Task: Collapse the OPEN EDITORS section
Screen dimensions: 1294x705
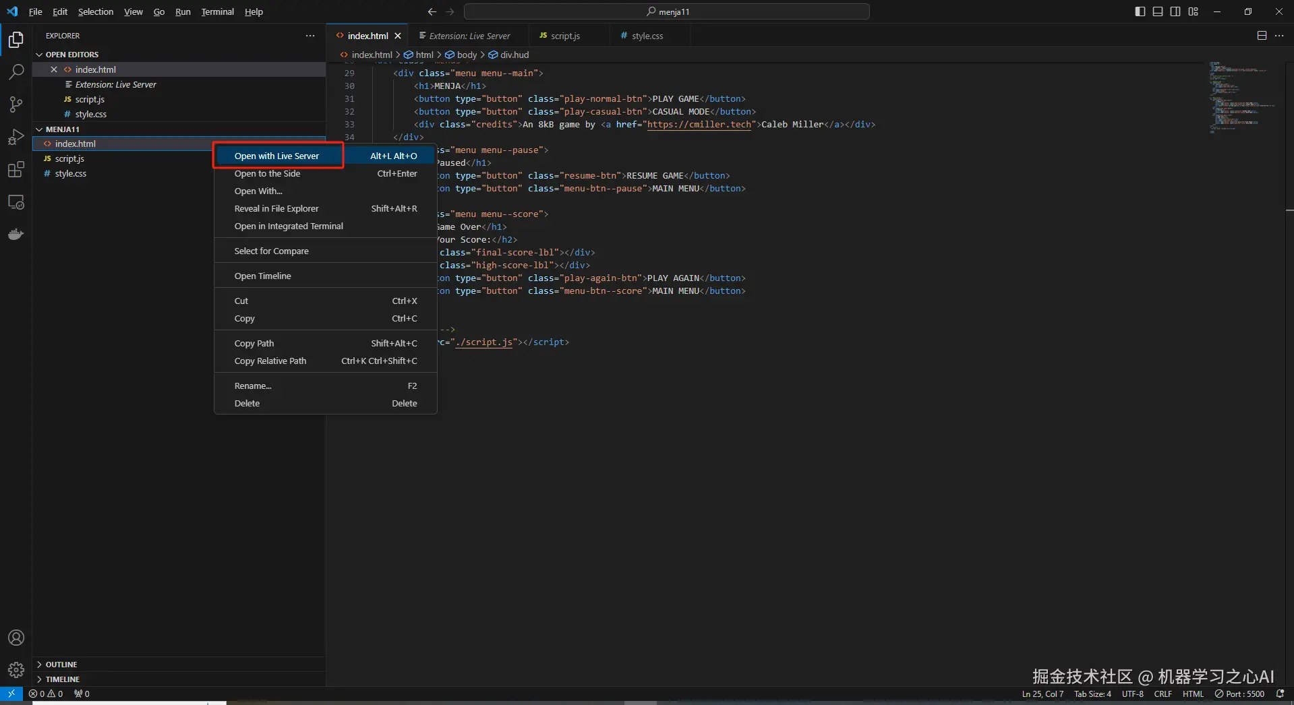Action: (71, 55)
